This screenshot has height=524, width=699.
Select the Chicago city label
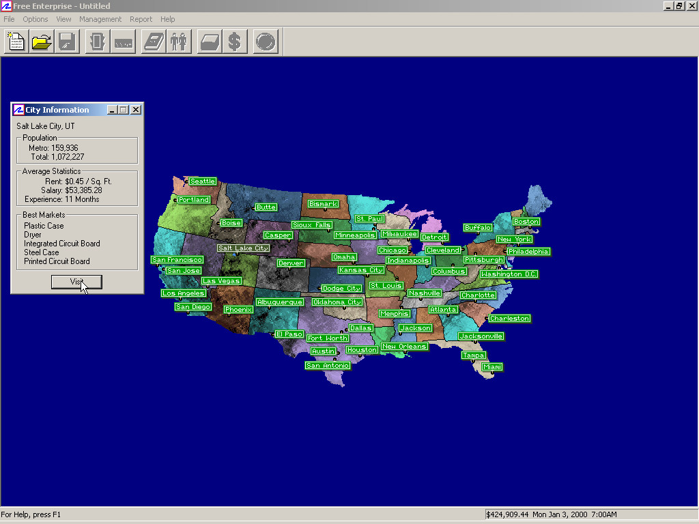tap(393, 250)
